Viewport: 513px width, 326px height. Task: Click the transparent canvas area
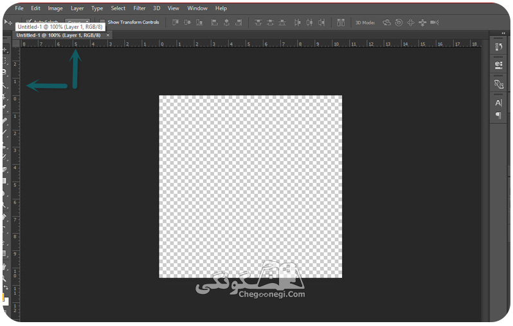point(251,187)
